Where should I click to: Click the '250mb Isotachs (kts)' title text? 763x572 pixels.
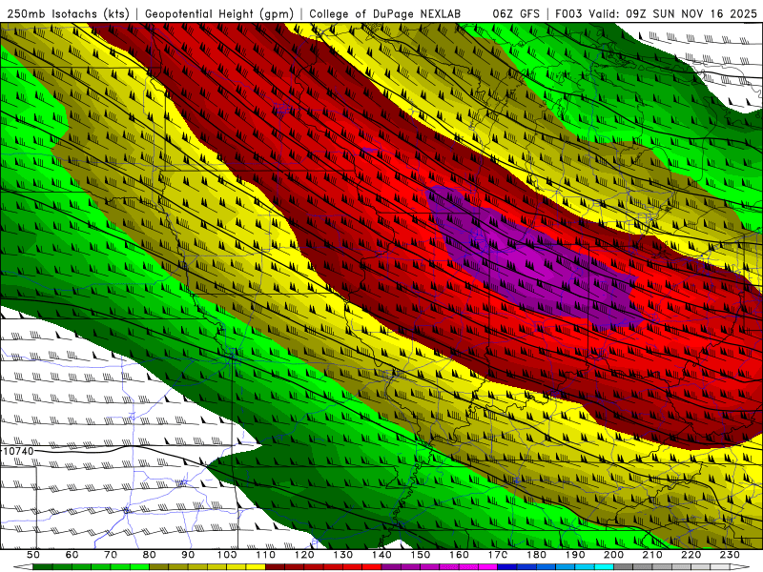tap(68, 13)
